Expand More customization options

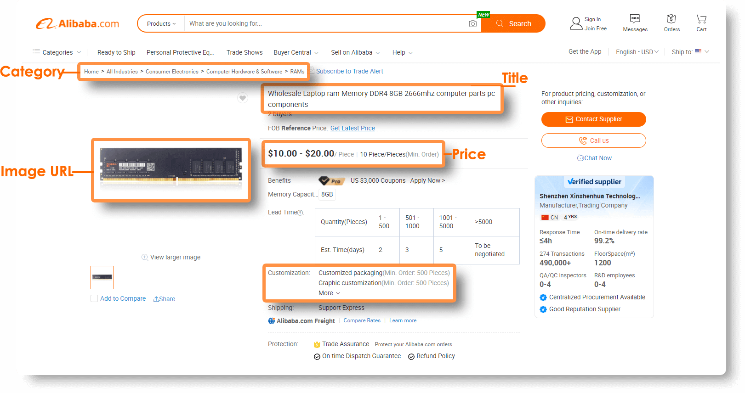click(330, 293)
